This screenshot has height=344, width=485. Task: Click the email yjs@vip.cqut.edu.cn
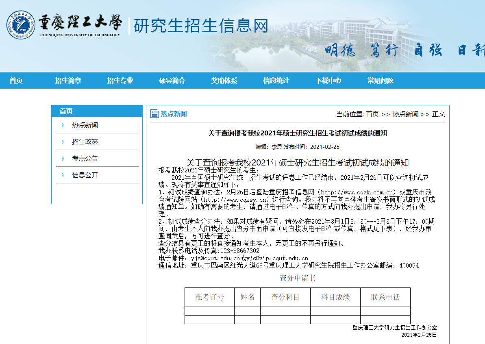point(277,258)
